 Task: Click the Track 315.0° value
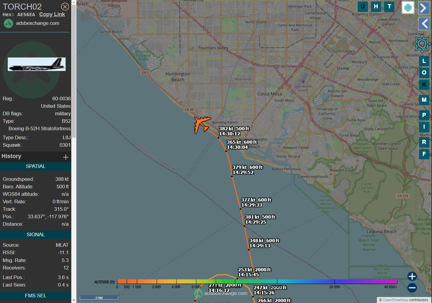[x=61, y=209]
